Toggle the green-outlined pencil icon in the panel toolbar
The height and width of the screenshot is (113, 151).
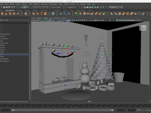46,20
